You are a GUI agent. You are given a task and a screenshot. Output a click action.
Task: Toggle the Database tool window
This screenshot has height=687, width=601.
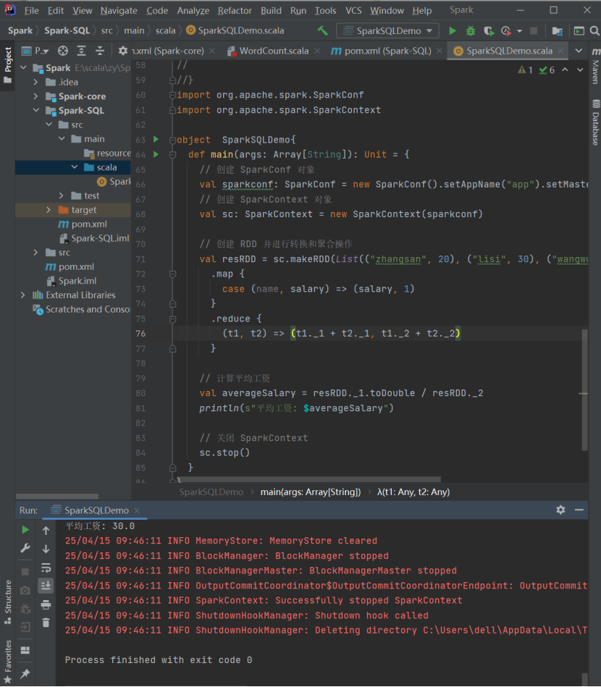595,122
